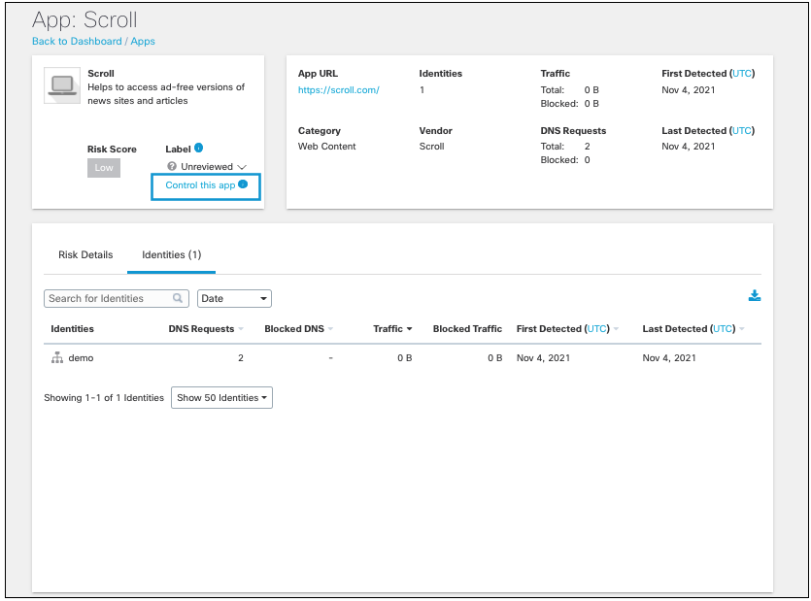The width and height of the screenshot is (811, 601).
Task: Open the Unreviewed label dropdown
Action: tap(207, 167)
